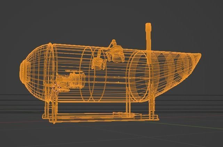
Task: Select the landing skid base frame
Action: click(101, 117)
